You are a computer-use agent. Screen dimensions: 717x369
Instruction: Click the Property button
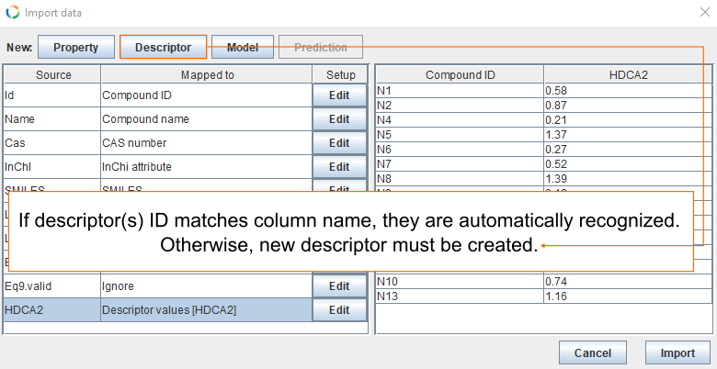point(75,47)
